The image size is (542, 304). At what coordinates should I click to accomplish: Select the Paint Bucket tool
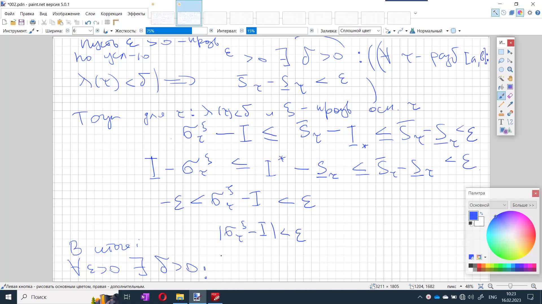tap(501, 87)
